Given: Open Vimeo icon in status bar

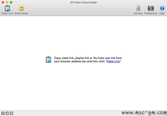Looking at the screenshot, I should [11, 113].
